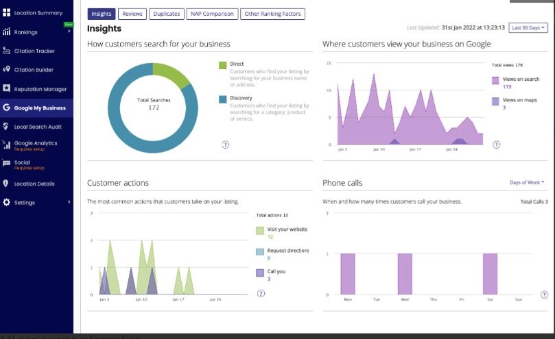Click the Sat phone calls bar
Screen dimensions: 555x339
tap(491, 274)
